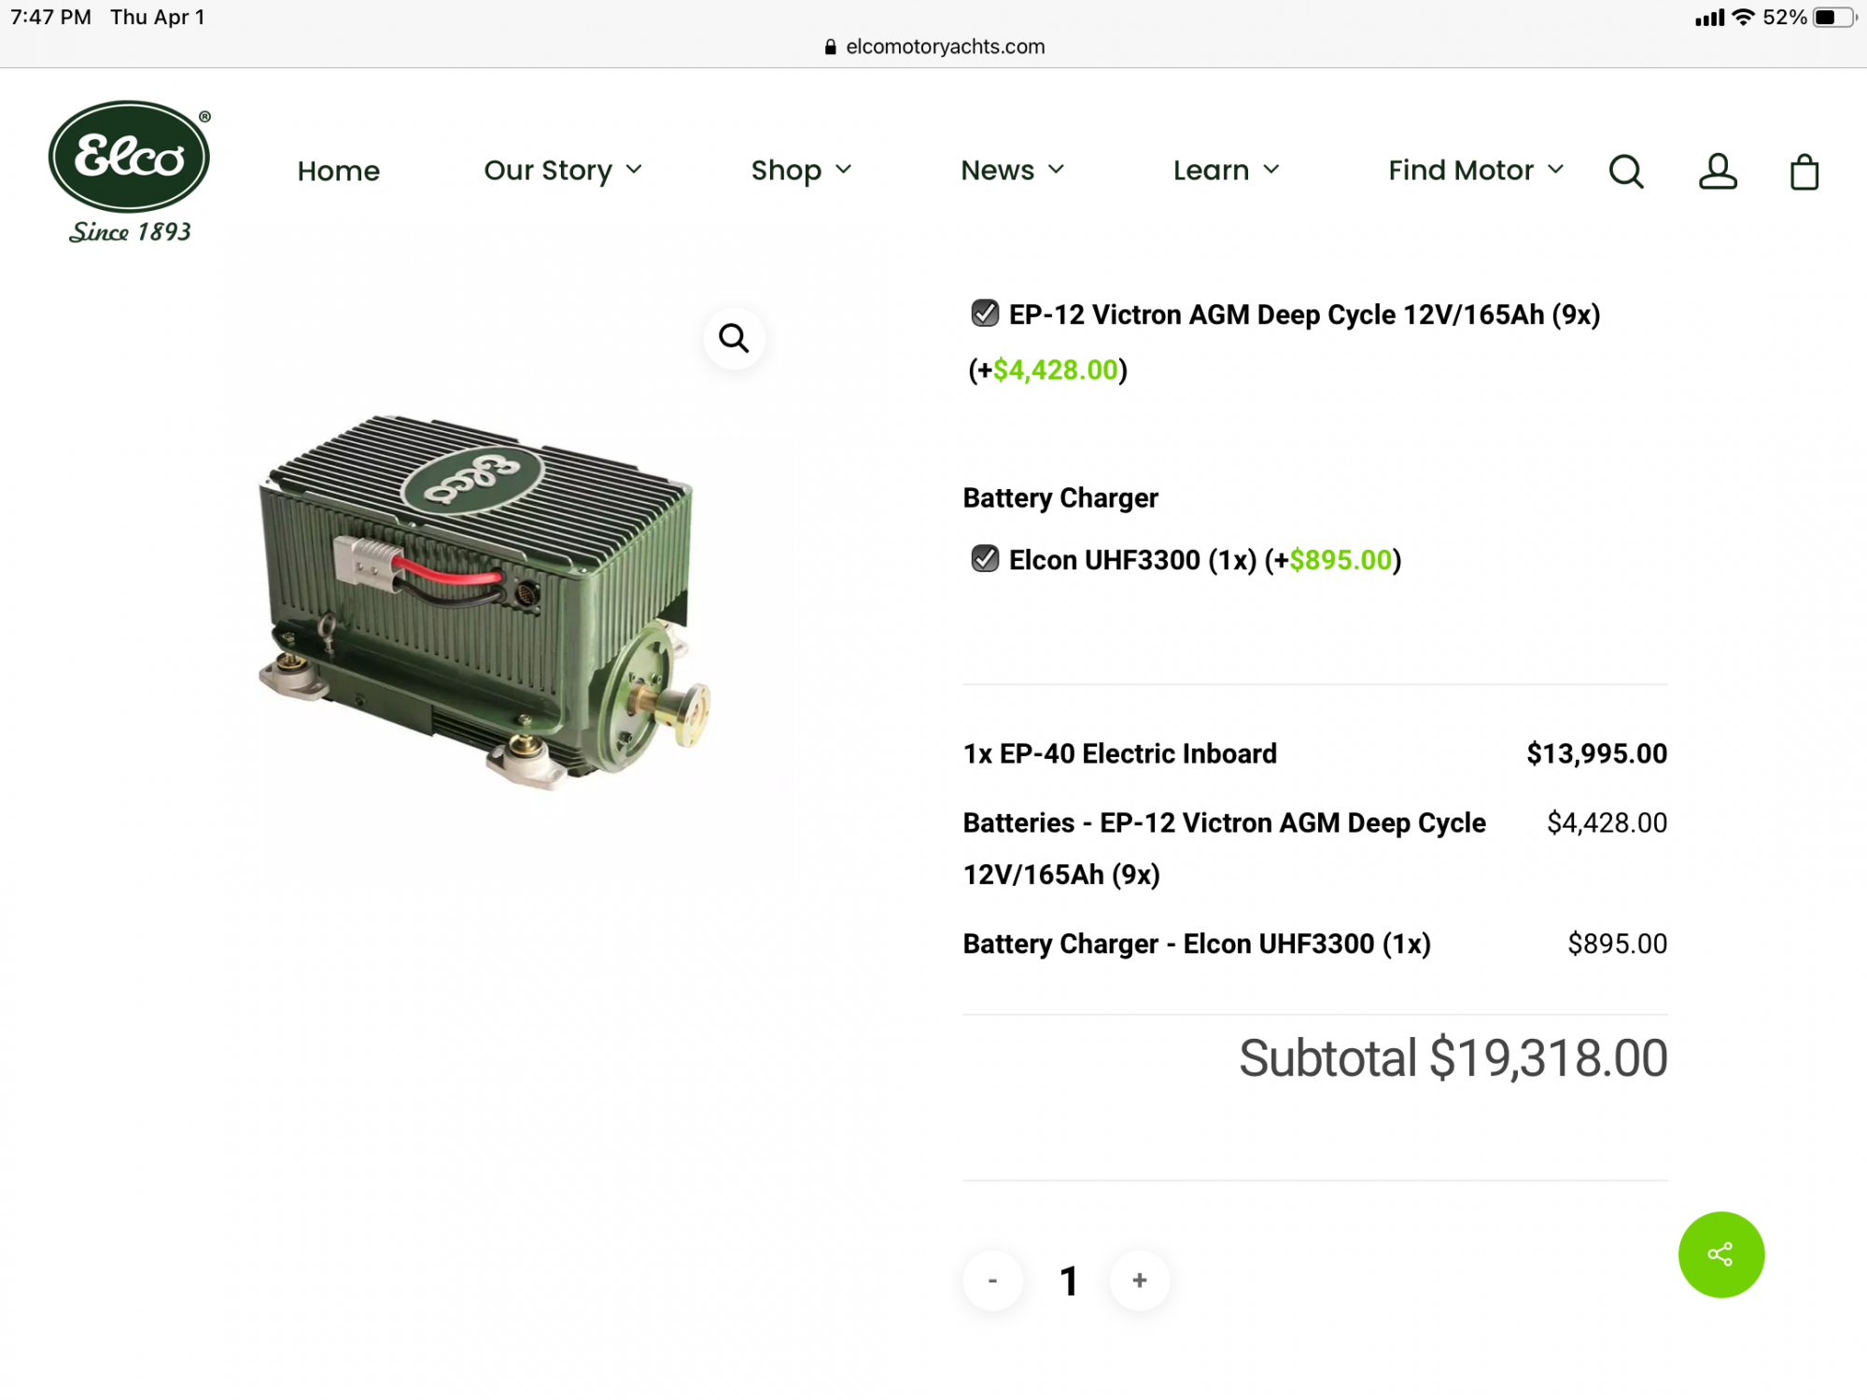
Task: Click the green share button
Action: [x=1720, y=1254]
